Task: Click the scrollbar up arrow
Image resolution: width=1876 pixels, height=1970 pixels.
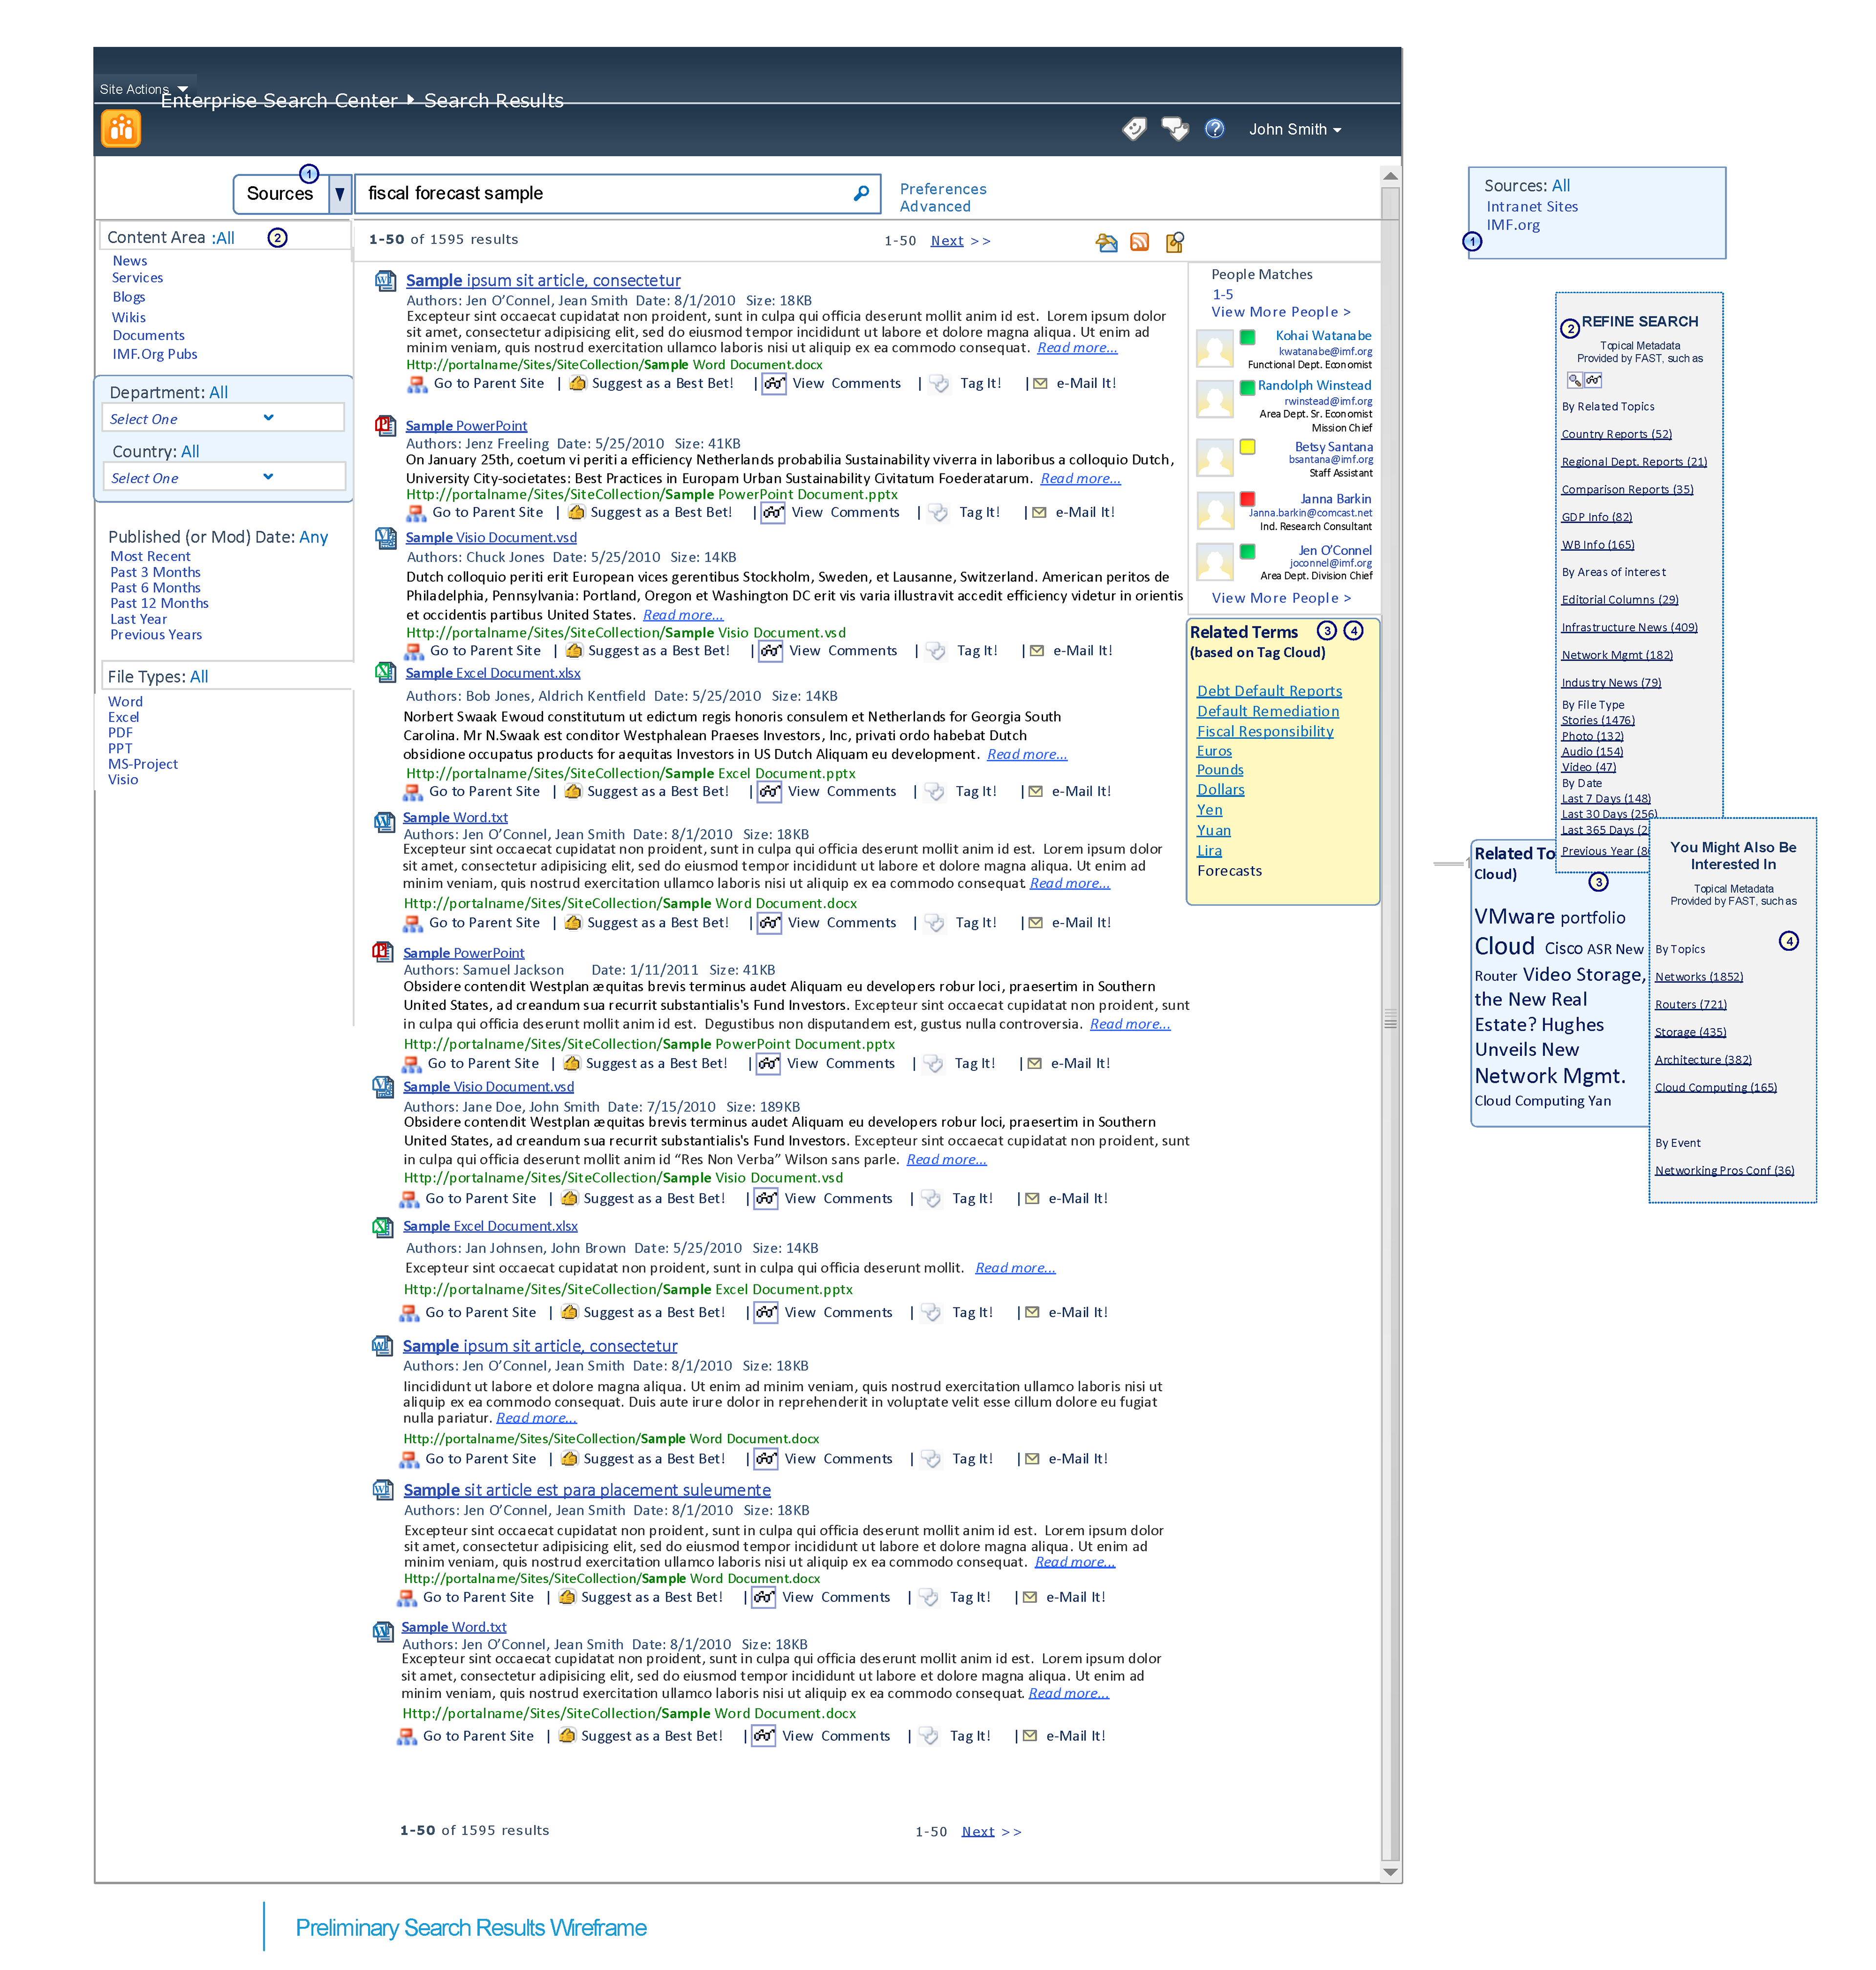Action: click(1390, 176)
